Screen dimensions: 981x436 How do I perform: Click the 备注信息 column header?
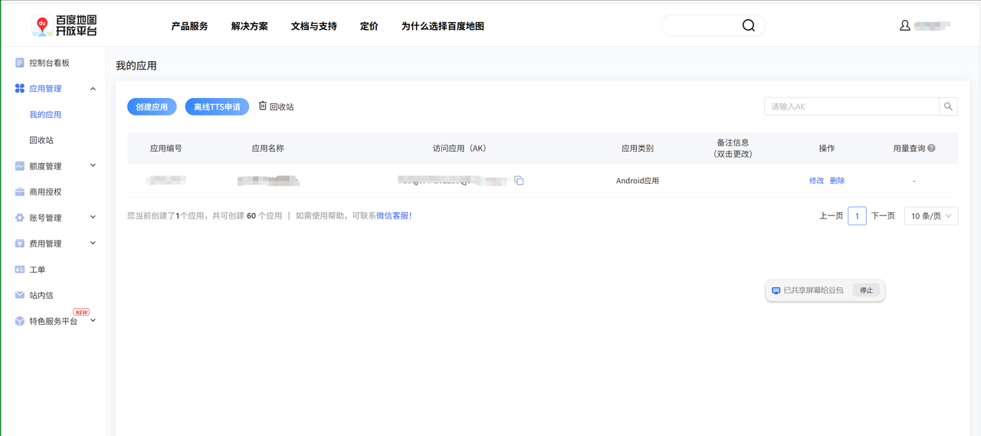pyautogui.click(x=733, y=148)
